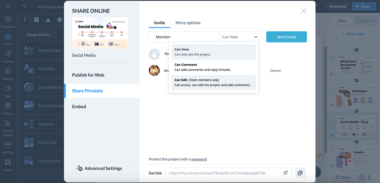
Task: Open Theme Colors in sidebar
Action: pos(8,128)
